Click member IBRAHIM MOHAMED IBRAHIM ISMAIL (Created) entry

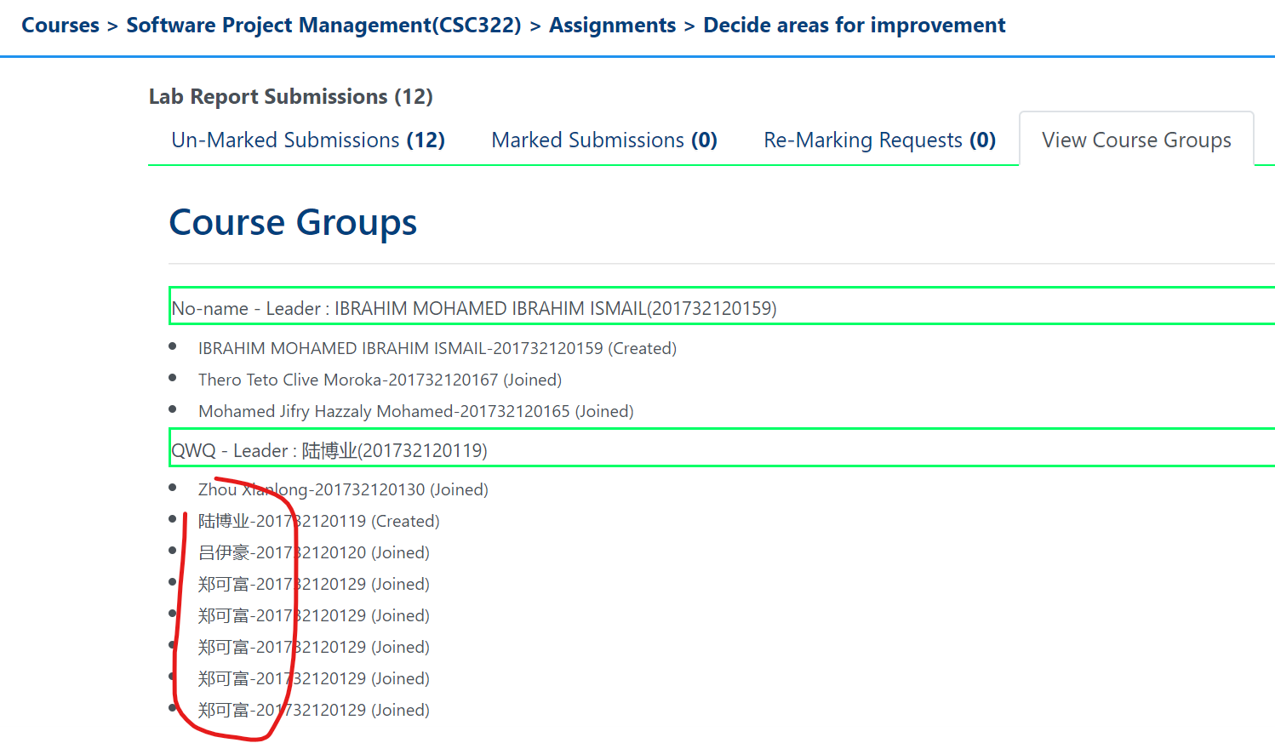tap(437, 348)
